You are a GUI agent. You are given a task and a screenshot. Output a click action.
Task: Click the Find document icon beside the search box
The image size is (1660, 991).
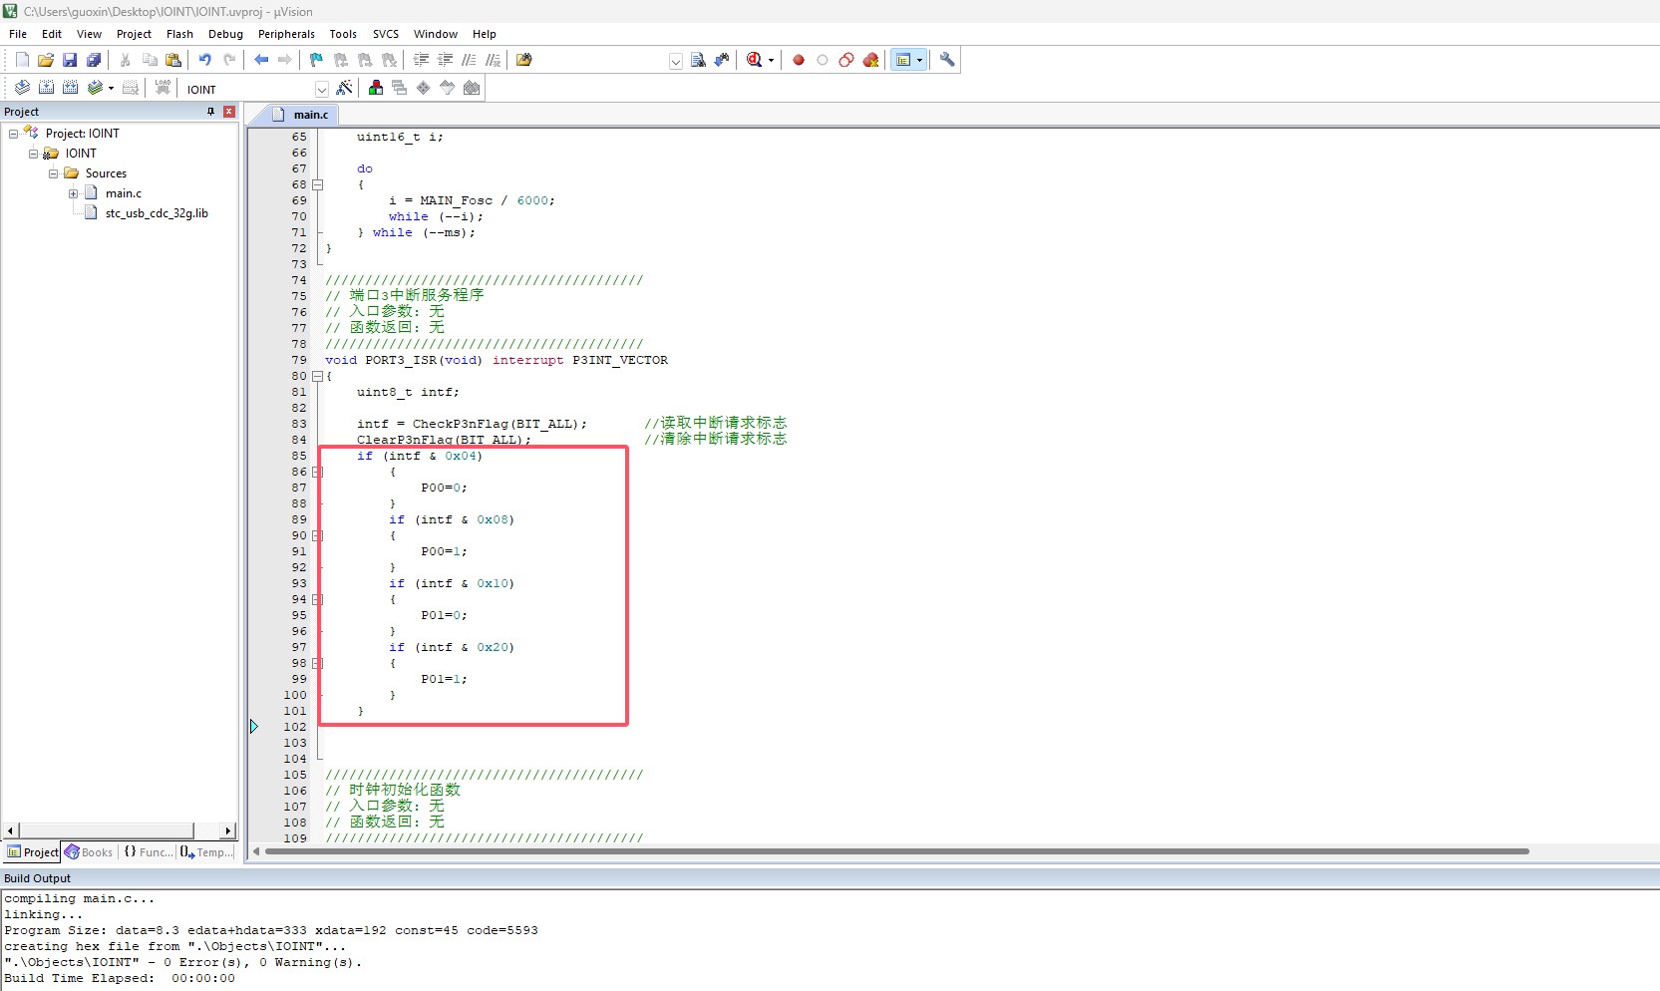pyautogui.click(x=698, y=60)
